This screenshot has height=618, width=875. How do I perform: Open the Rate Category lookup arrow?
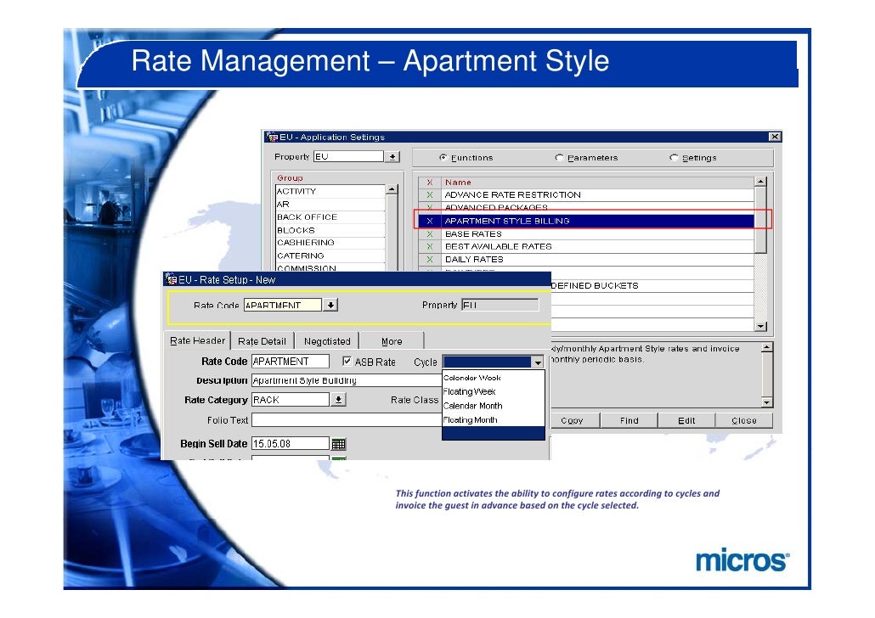coord(338,400)
